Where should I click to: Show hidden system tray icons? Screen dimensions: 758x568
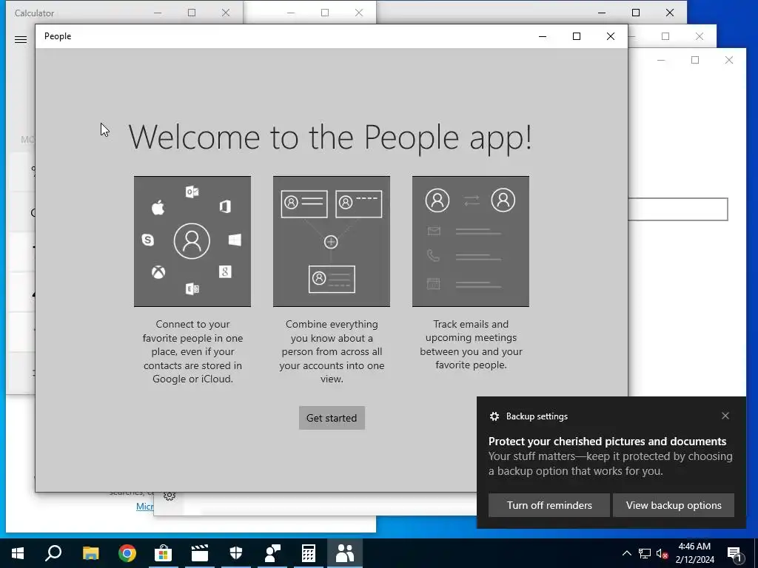pos(626,553)
